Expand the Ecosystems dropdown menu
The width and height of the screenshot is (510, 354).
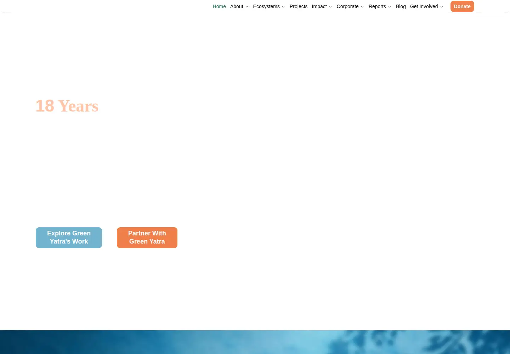click(269, 6)
